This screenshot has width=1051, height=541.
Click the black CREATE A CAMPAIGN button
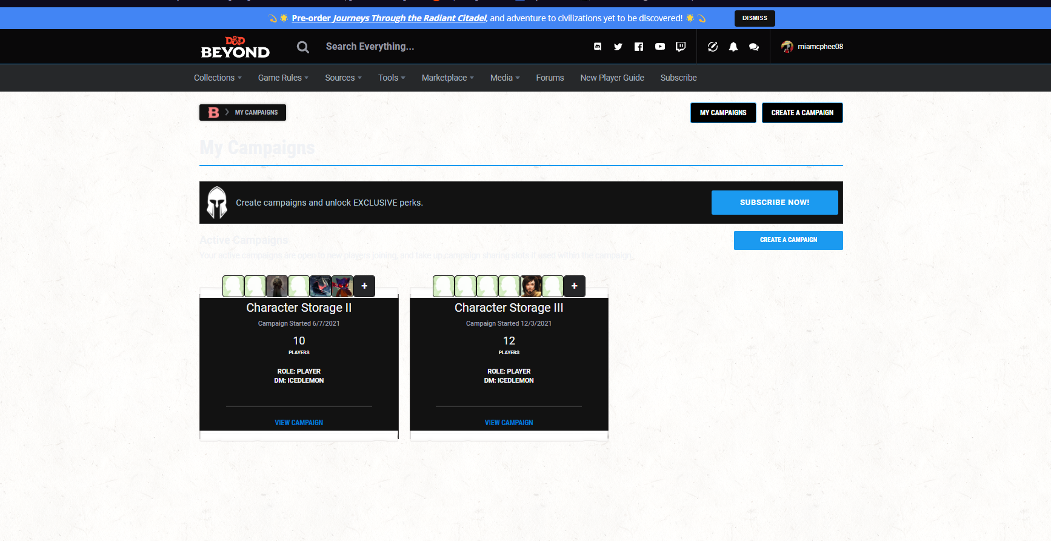point(802,113)
